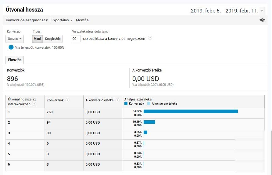Click the blue pie chart percentage icon

click(x=11, y=47)
